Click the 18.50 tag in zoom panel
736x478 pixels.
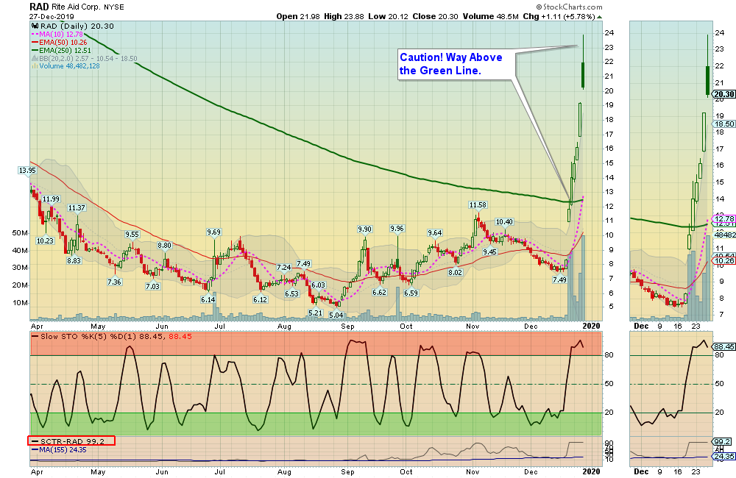724,124
